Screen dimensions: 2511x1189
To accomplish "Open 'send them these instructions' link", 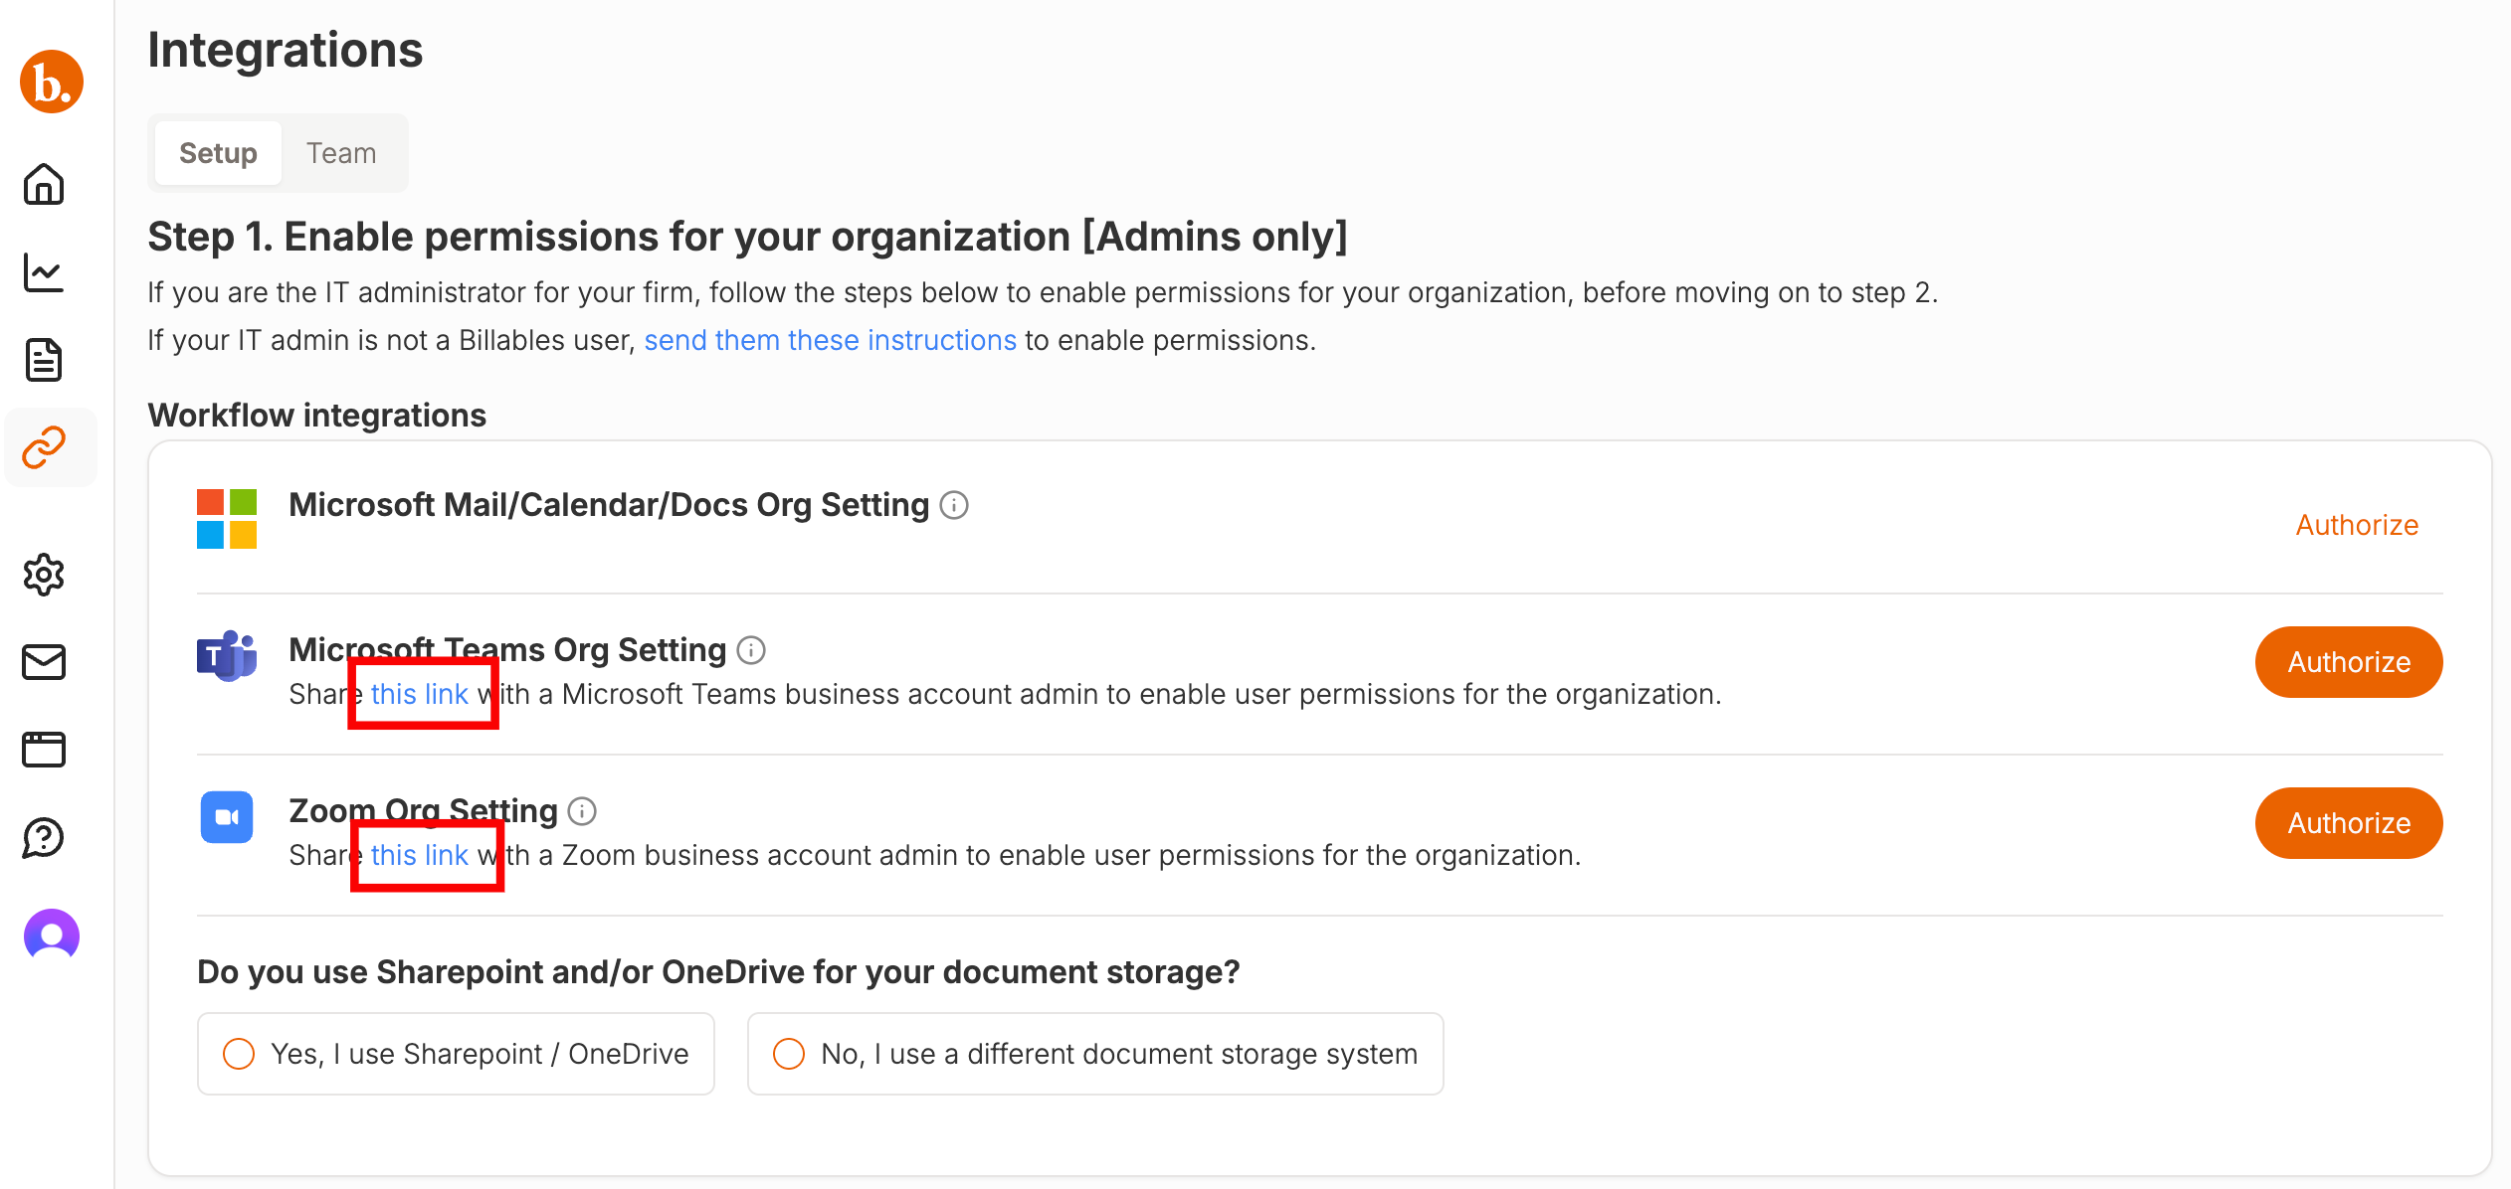I will 830,340.
